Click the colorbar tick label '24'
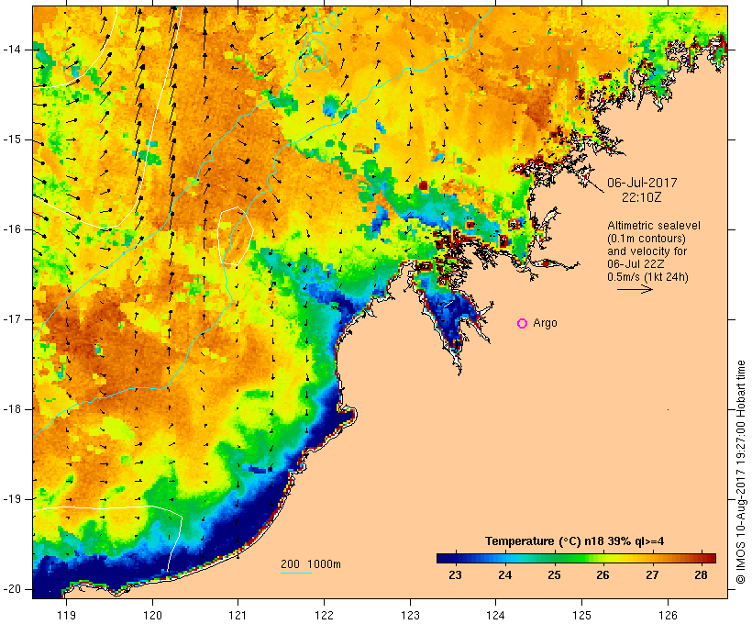Image resolution: width=752 pixels, height=624 pixels. click(504, 575)
